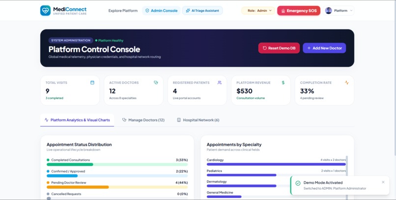Image resolution: width=396 pixels, height=200 pixels.
Task: Click the 33% completion rate value
Action: tap(307, 91)
